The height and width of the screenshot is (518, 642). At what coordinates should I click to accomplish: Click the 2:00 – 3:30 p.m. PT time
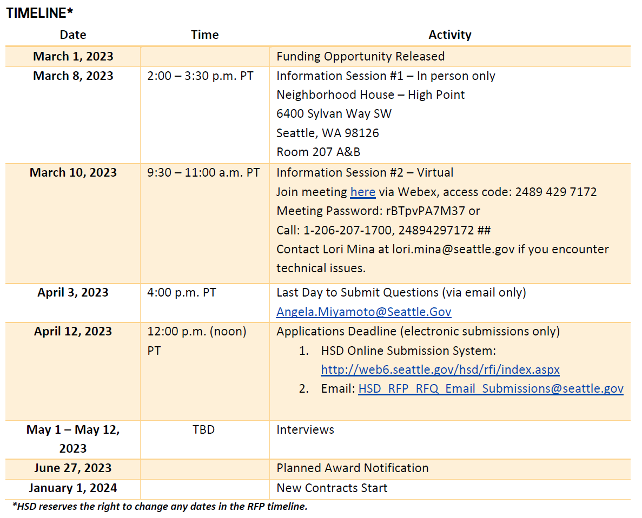(200, 76)
